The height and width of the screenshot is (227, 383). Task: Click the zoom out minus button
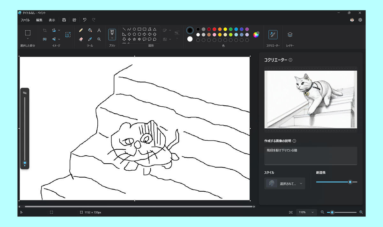click(322, 212)
